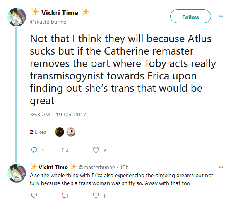The height and width of the screenshot is (200, 226).
Task: Click the Follow button
Action: pos(190,16)
